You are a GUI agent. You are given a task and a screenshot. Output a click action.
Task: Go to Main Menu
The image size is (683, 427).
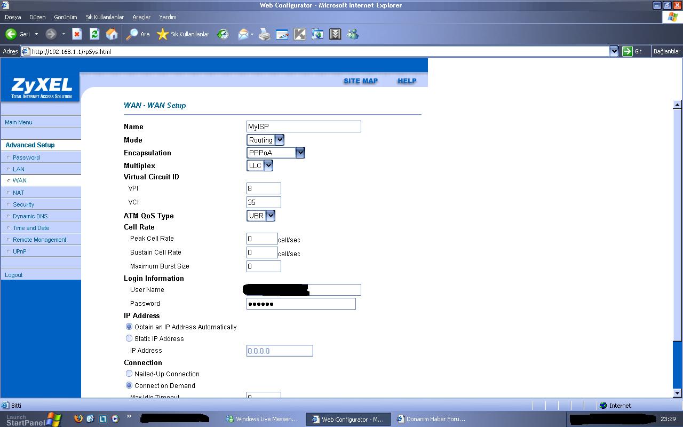tap(19, 122)
